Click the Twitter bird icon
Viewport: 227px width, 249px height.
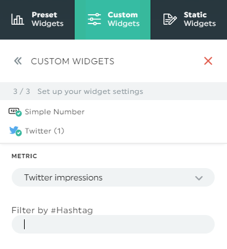pos(14,130)
